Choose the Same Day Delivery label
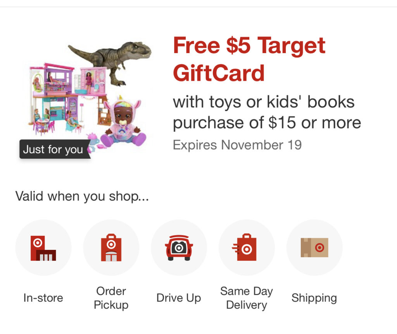This screenshot has width=397, height=334. tap(247, 298)
